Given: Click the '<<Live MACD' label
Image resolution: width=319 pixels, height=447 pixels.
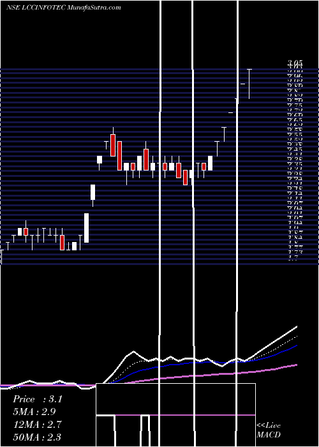Looking at the screenshot, I should 269,430.
